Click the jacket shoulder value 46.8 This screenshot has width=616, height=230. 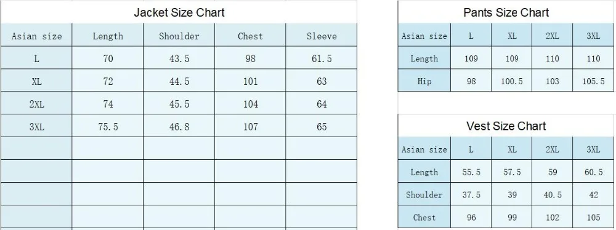point(179,127)
